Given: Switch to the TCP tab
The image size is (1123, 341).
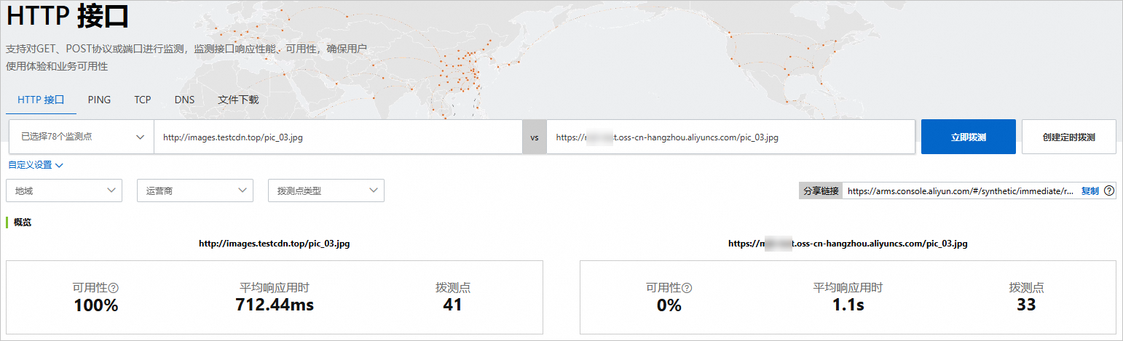Looking at the screenshot, I should point(142,100).
